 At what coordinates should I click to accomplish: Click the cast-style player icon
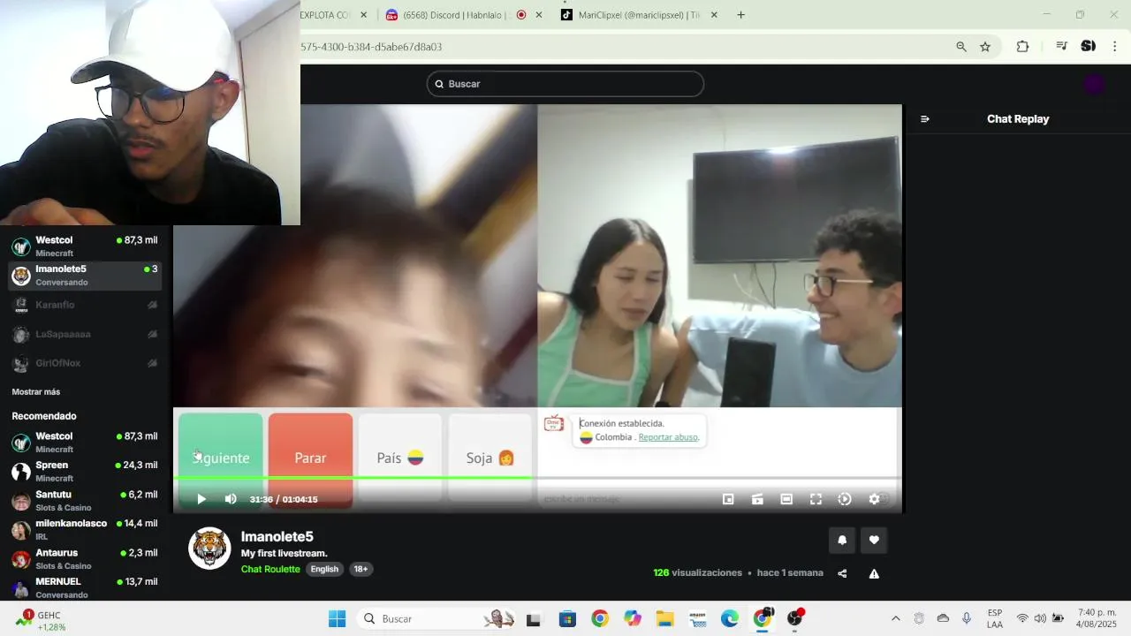pyautogui.click(x=757, y=499)
